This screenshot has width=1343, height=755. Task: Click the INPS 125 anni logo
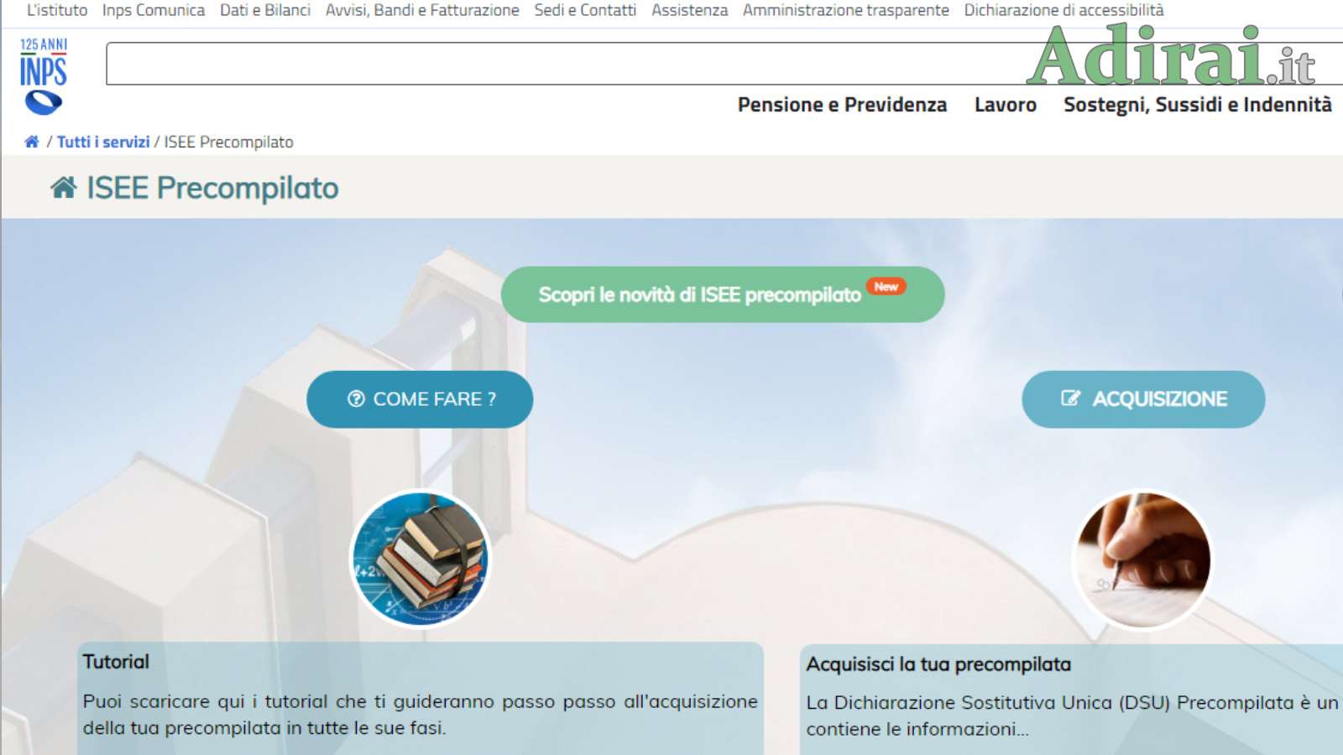pyautogui.click(x=44, y=75)
